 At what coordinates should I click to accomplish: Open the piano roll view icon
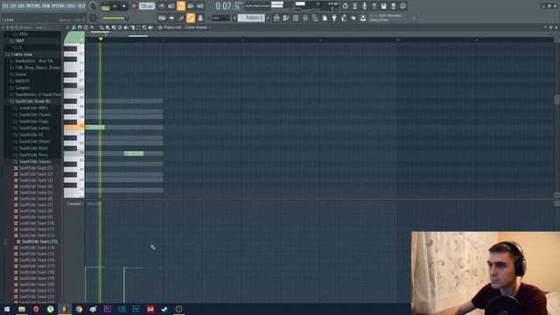point(286,17)
